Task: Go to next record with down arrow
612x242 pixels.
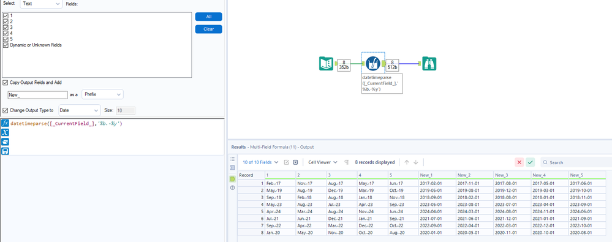Action: [x=416, y=162]
